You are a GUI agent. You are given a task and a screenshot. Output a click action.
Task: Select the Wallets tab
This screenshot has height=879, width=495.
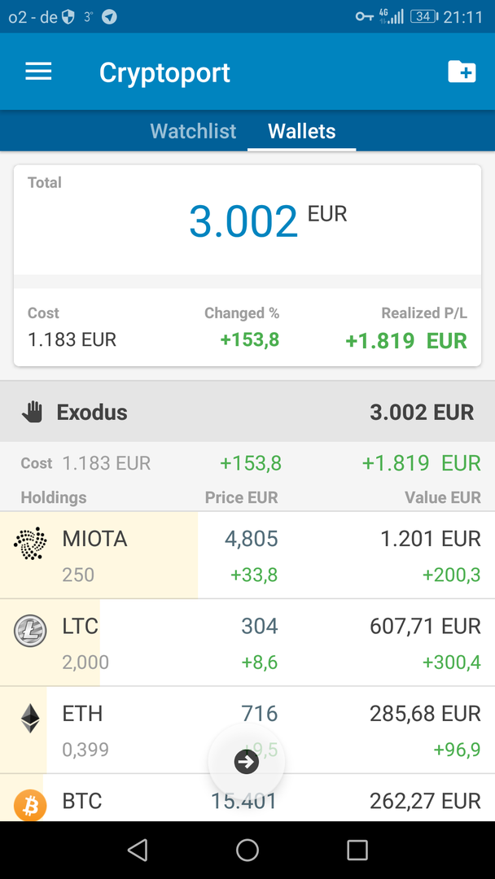(301, 131)
